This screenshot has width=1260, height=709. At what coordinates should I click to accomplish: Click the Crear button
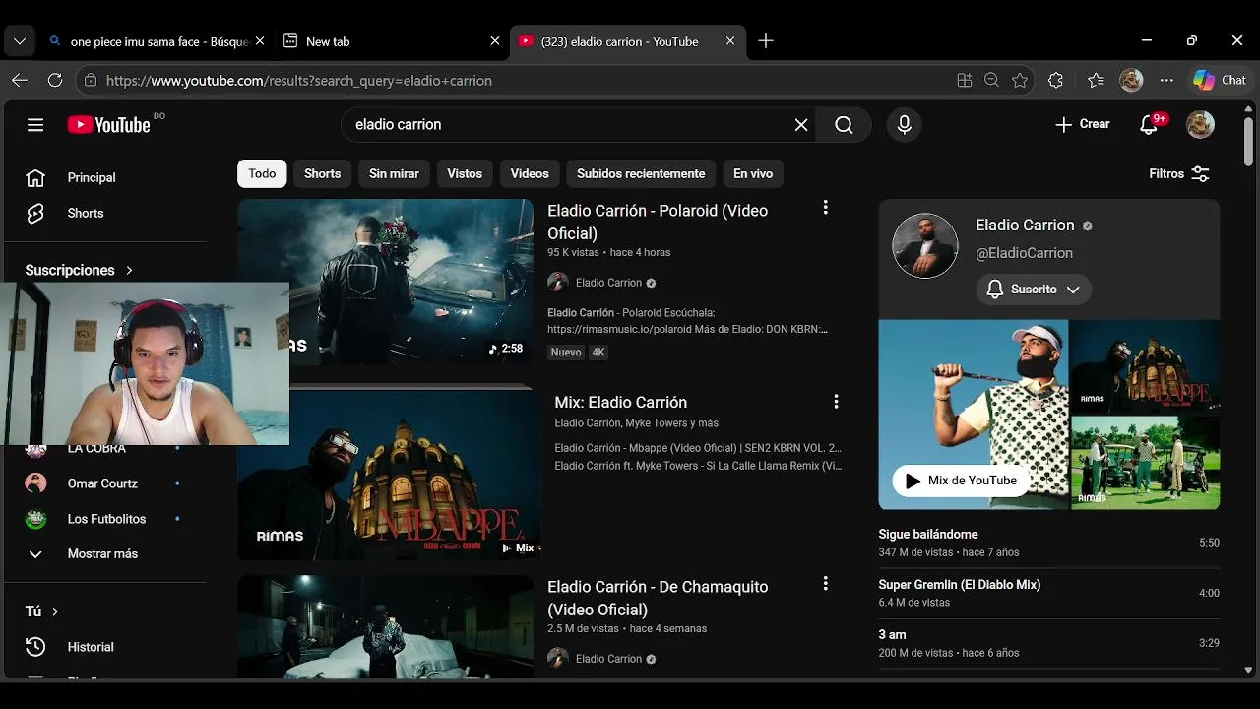[1082, 124]
